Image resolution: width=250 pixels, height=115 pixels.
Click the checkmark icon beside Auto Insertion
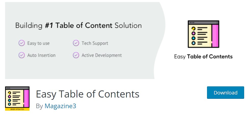(x=22, y=55)
